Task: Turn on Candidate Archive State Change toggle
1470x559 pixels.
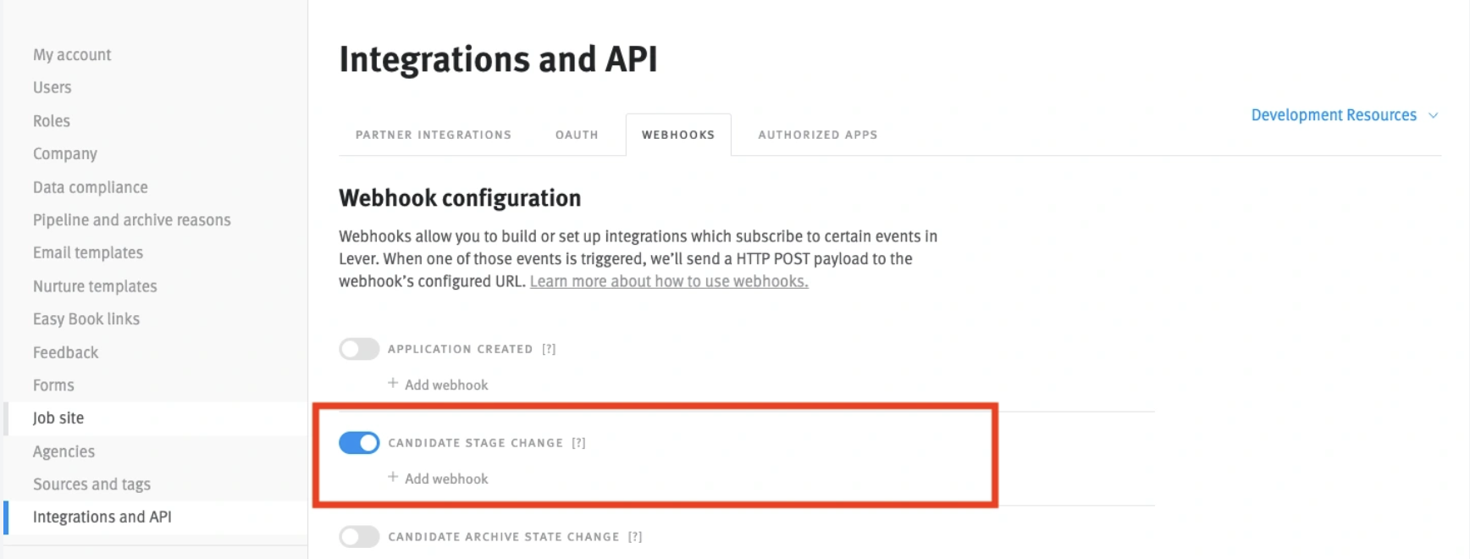Action: click(359, 537)
